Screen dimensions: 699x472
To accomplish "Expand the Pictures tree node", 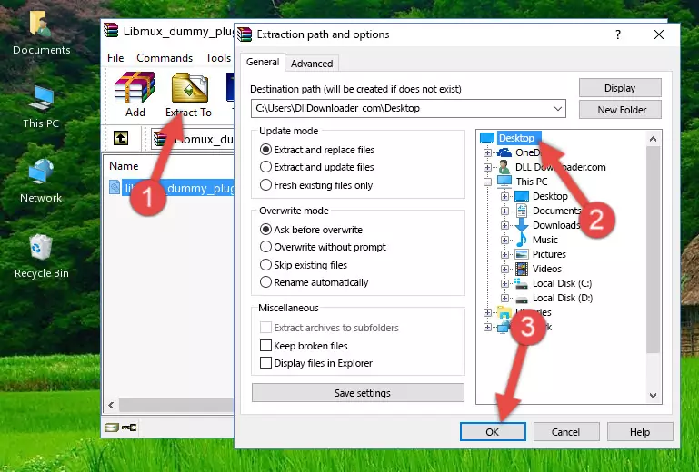I will point(504,255).
